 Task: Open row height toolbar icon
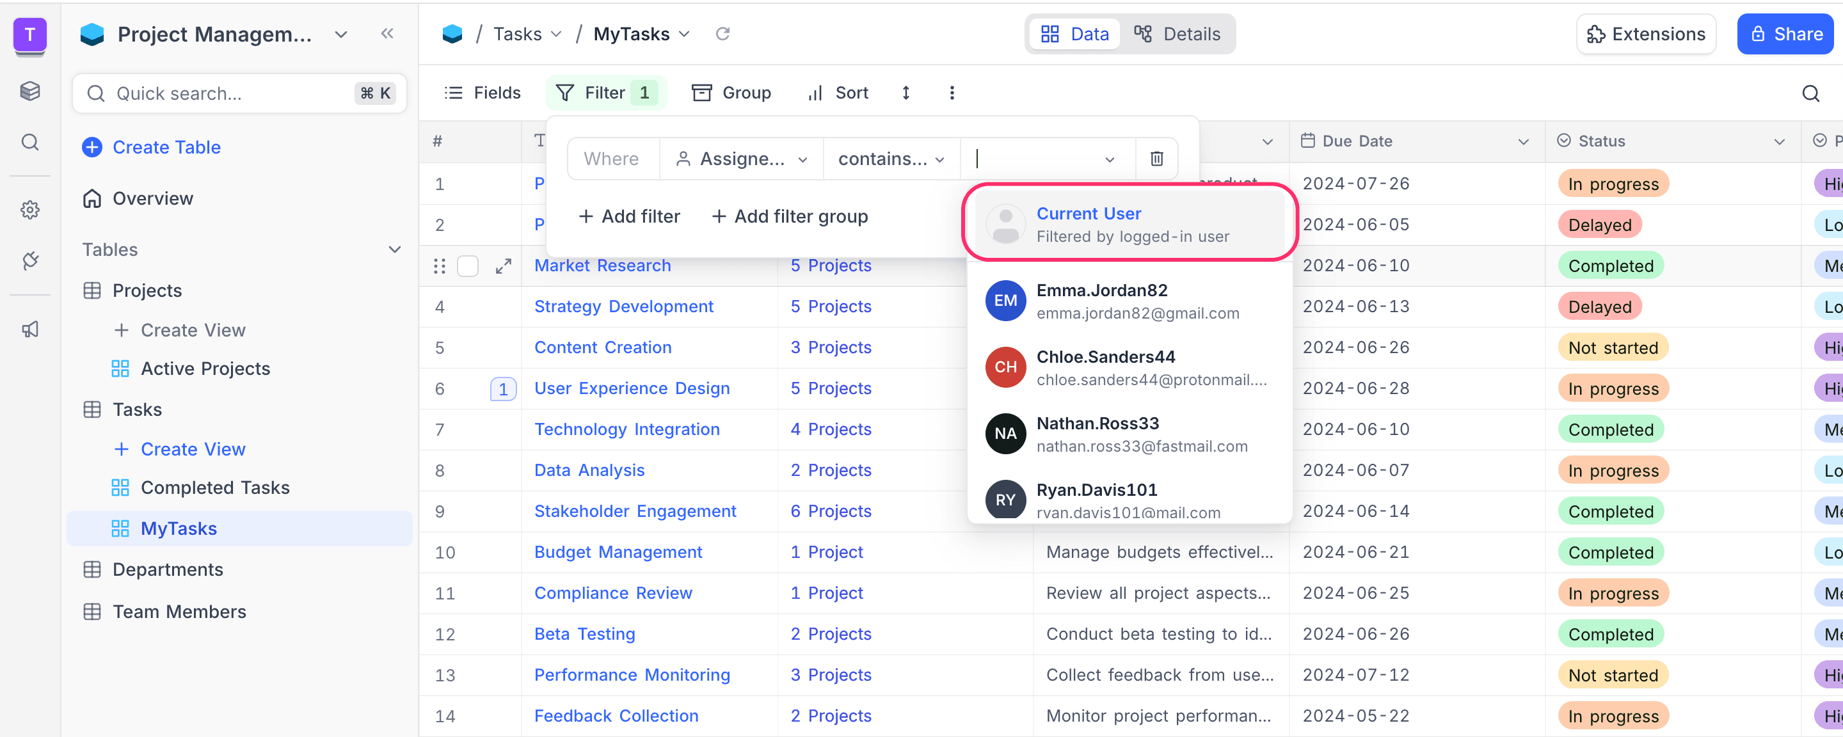click(x=906, y=93)
